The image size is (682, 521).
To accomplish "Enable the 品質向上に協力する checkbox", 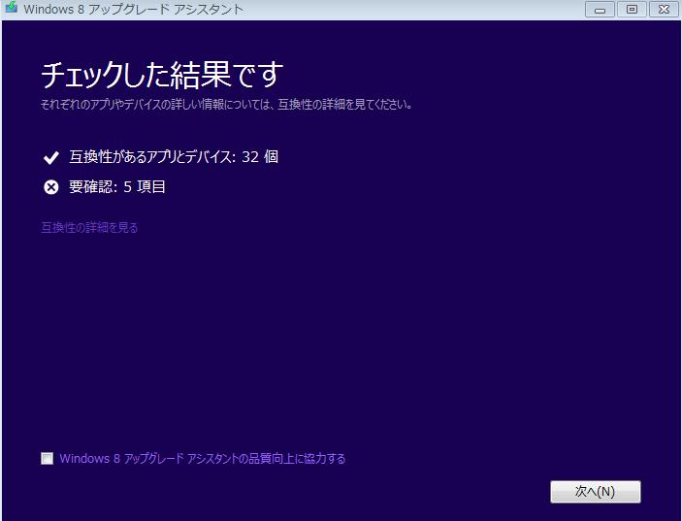I will pos(47,458).
